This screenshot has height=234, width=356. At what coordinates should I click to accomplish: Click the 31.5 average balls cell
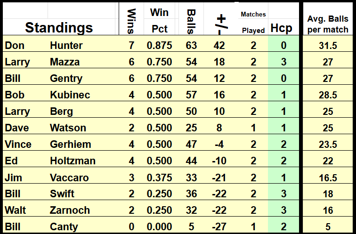pyautogui.click(x=328, y=46)
